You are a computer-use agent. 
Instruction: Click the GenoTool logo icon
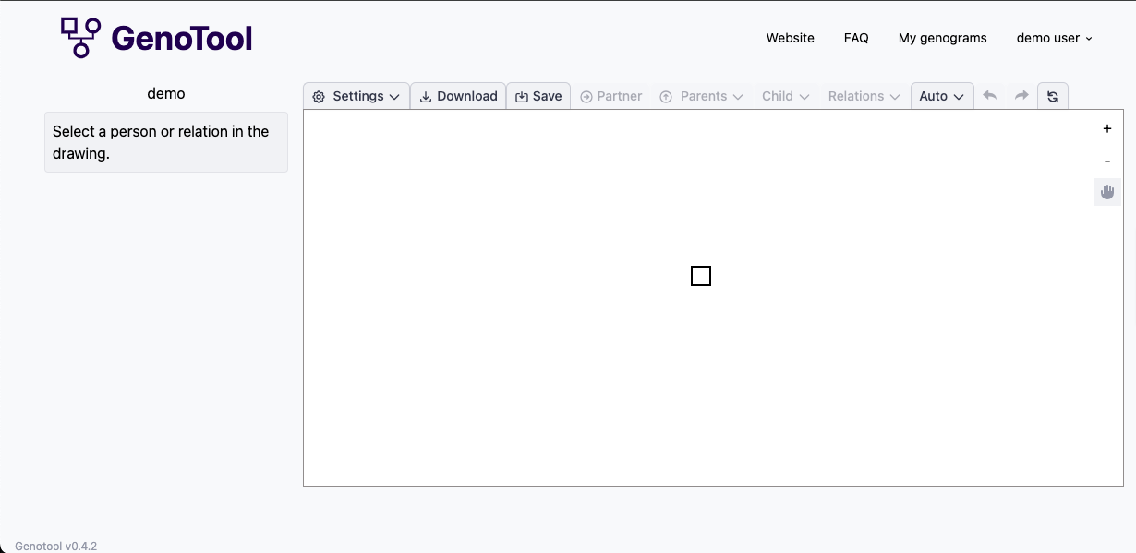coord(80,37)
